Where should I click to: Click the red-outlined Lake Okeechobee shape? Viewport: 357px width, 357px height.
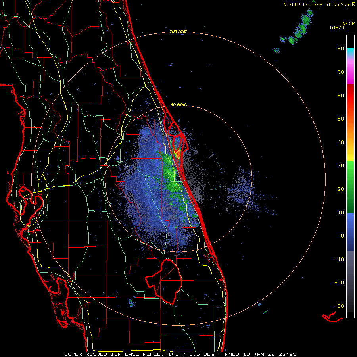click(164, 282)
